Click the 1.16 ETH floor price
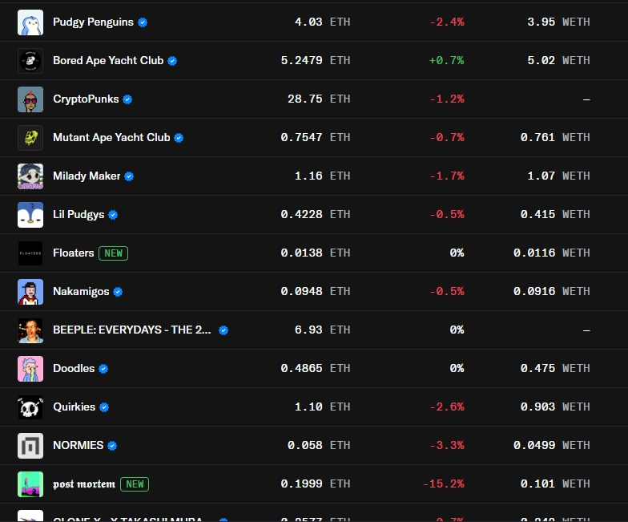 click(x=322, y=176)
